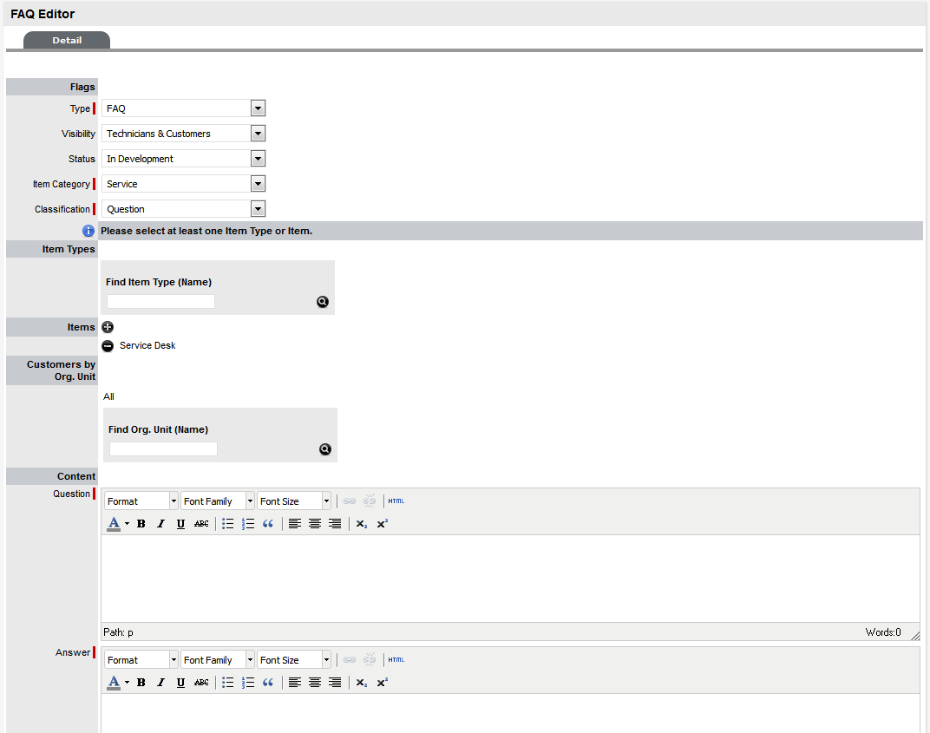Add an item with the plus icon
Viewport: 930px width, 733px height.
pos(108,327)
